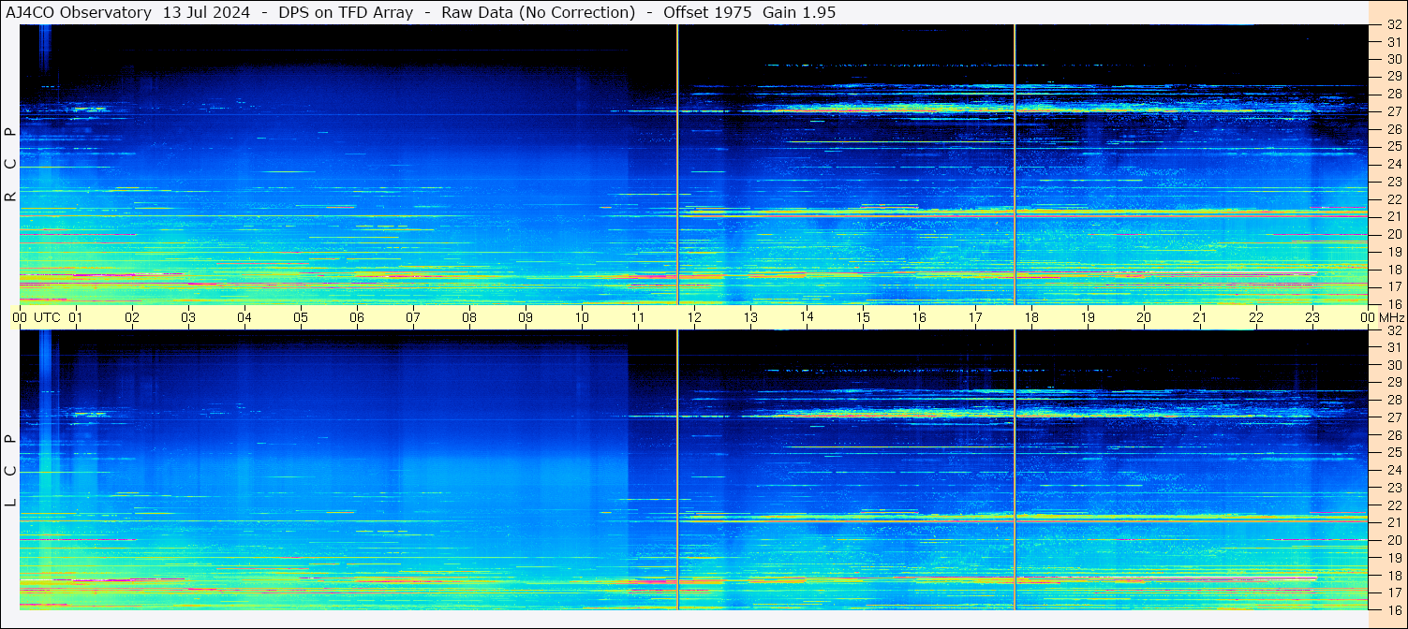Click the vertical marker line before 12 UTC in RCP
Image resolution: width=1408 pixels, height=629 pixels.
[677, 164]
